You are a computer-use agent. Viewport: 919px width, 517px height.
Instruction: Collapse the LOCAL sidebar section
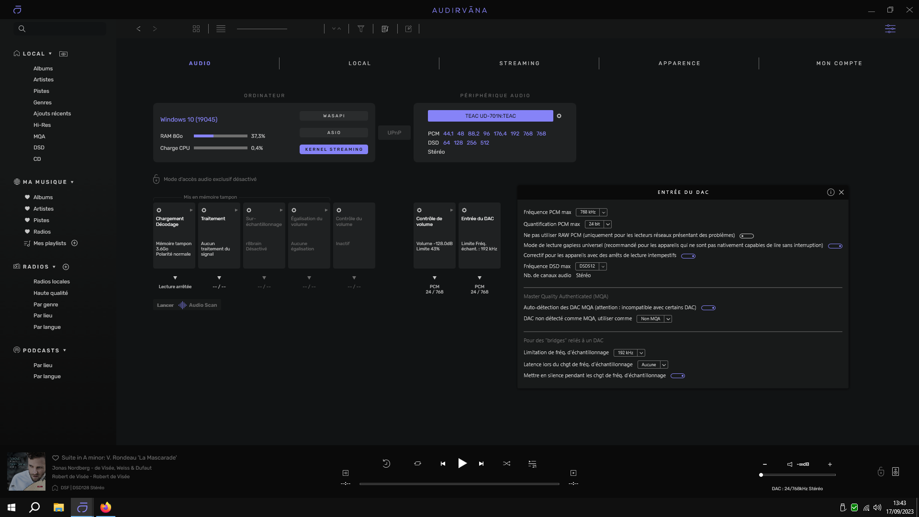[50, 54]
